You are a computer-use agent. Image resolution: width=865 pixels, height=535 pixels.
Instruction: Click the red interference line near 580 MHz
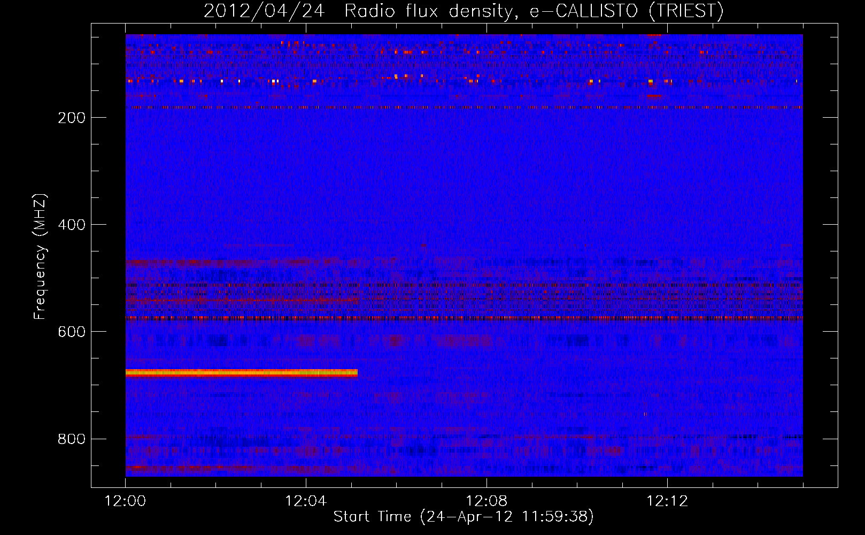tap(464, 318)
